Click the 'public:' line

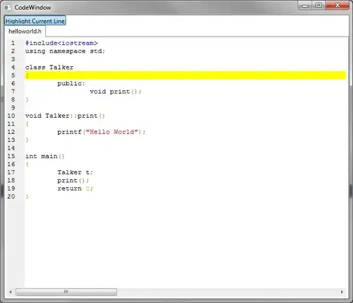point(71,83)
